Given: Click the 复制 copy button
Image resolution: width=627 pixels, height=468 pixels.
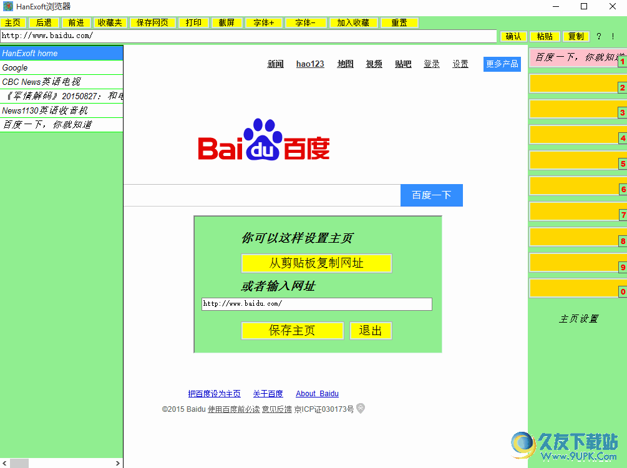Looking at the screenshot, I should 576,36.
